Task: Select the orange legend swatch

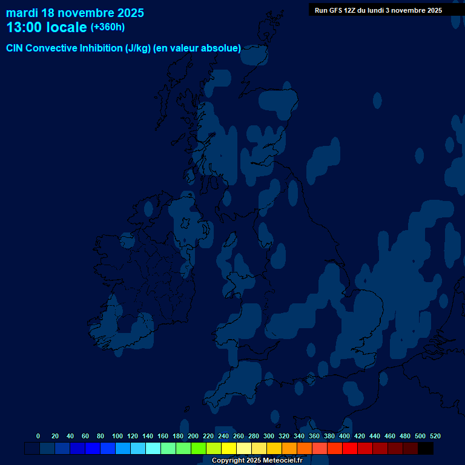Action: (x=289, y=449)
